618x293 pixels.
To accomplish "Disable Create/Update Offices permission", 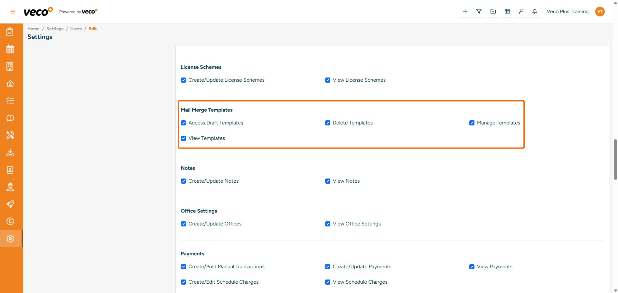I will 183,224.
